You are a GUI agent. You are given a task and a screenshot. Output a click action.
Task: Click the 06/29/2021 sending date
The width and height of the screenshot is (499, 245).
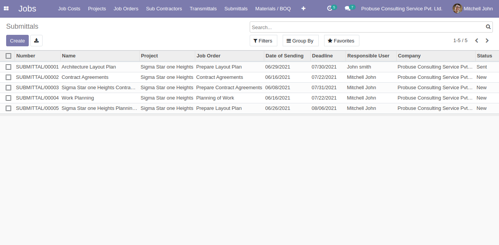[x=278, y=67]
